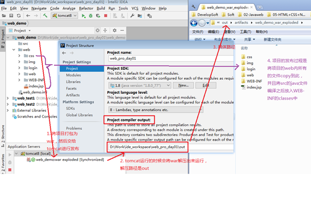
Task: Expand the css folder in project tree
Action: tap(19, 56)
